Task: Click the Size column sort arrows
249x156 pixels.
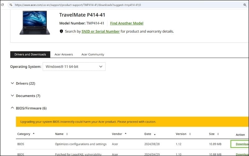Action: [x=218, y=134]
